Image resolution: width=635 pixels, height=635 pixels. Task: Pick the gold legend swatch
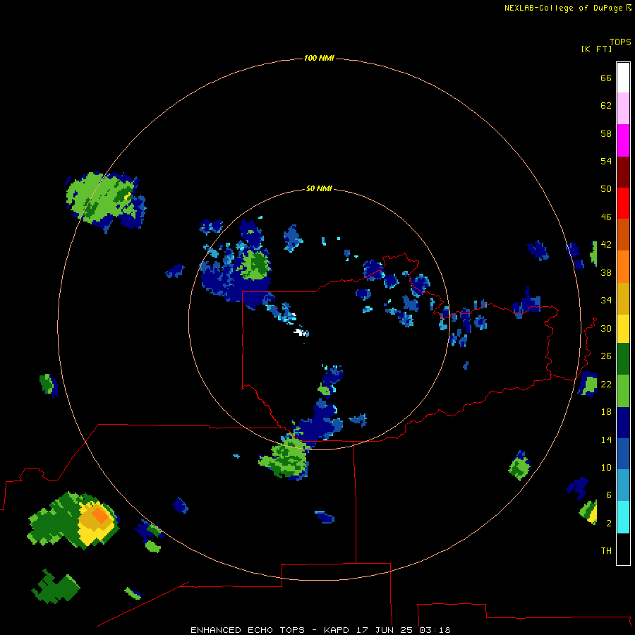coord(623,298)
